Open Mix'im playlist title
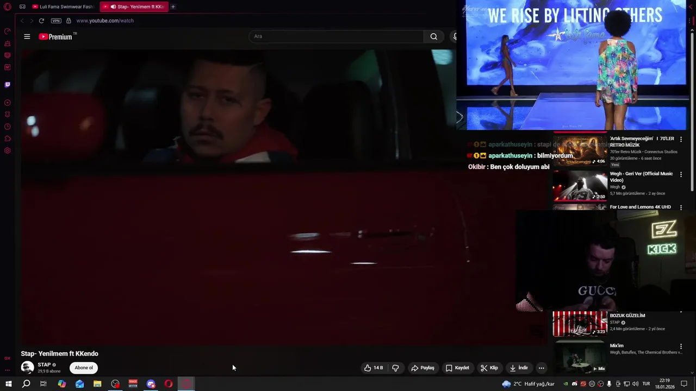 [x=617, y=345]
